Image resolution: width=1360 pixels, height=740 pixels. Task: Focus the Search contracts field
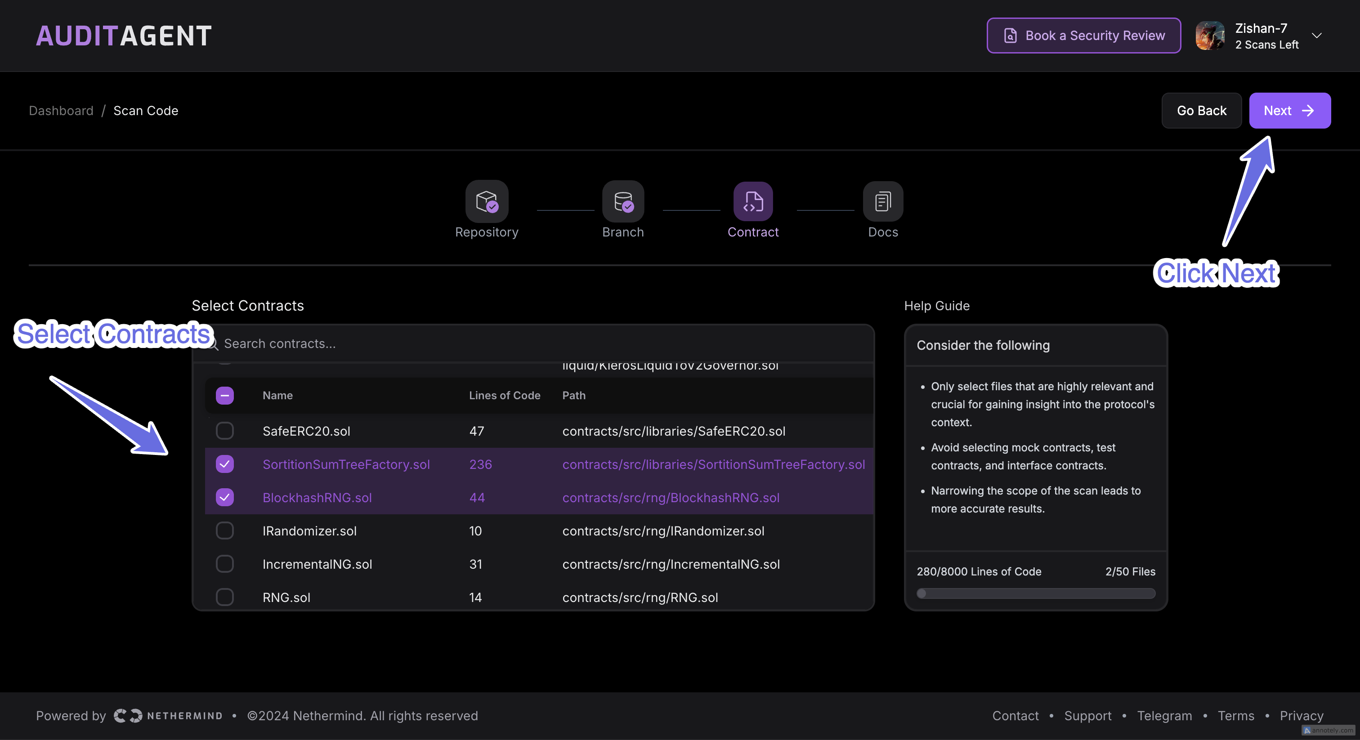533,343
